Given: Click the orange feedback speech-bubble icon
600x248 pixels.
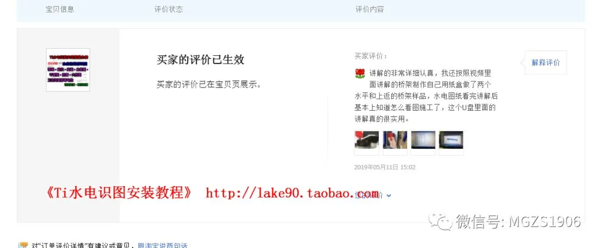Looking at the screenshot, I should (x=23, y=245).
